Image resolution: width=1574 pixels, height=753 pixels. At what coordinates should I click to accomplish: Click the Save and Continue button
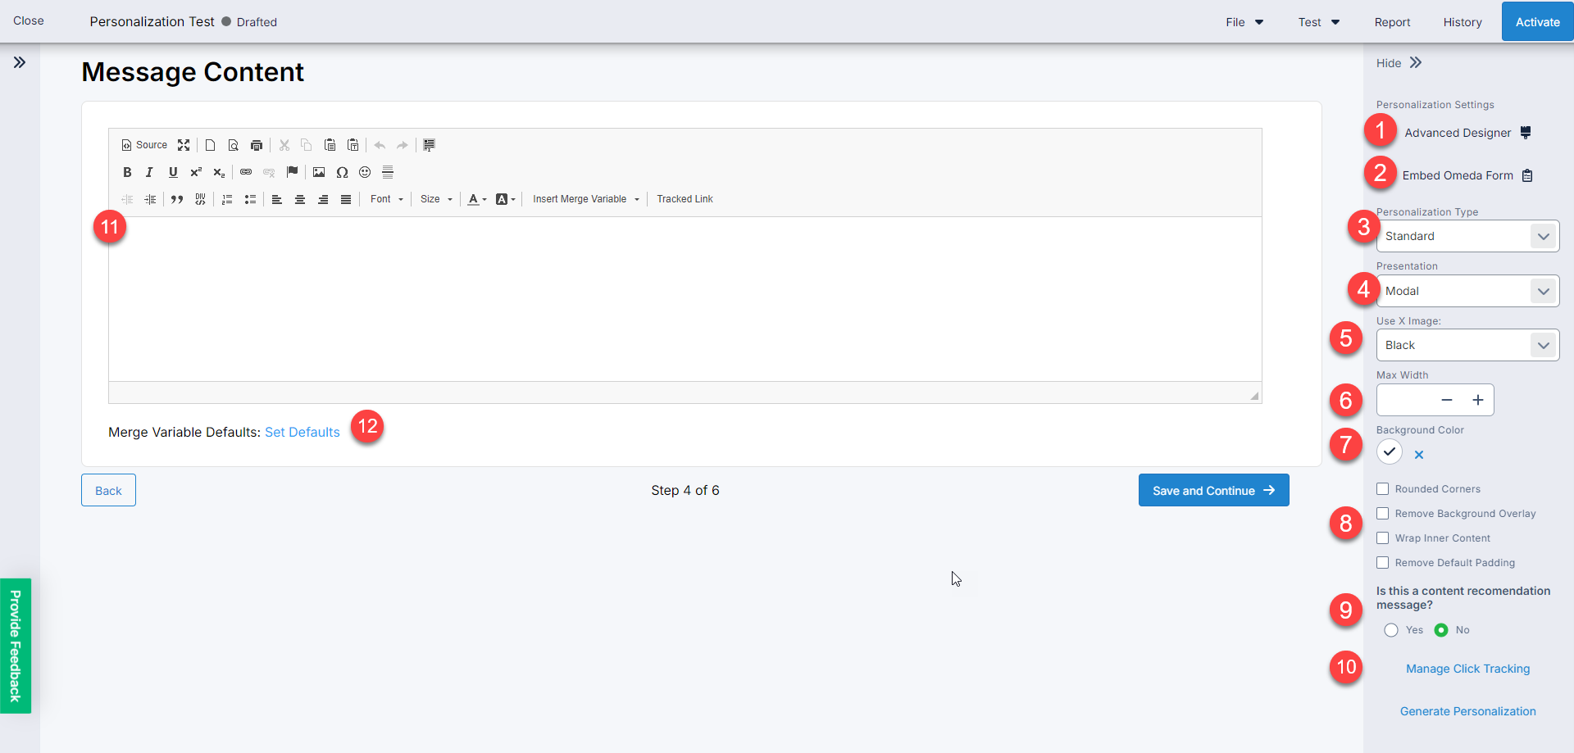(x=1213, y=490)
